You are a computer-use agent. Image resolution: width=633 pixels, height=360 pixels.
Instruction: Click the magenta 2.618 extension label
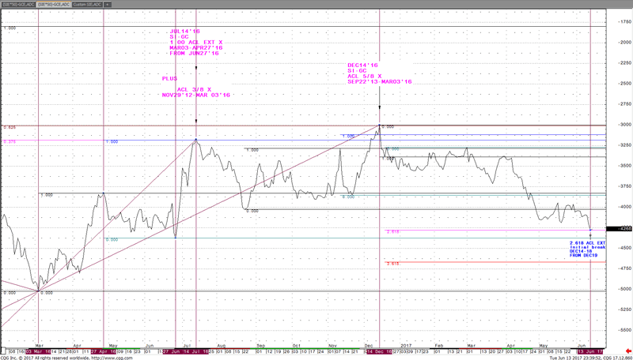pyautogui.click(x=392, y=231)
